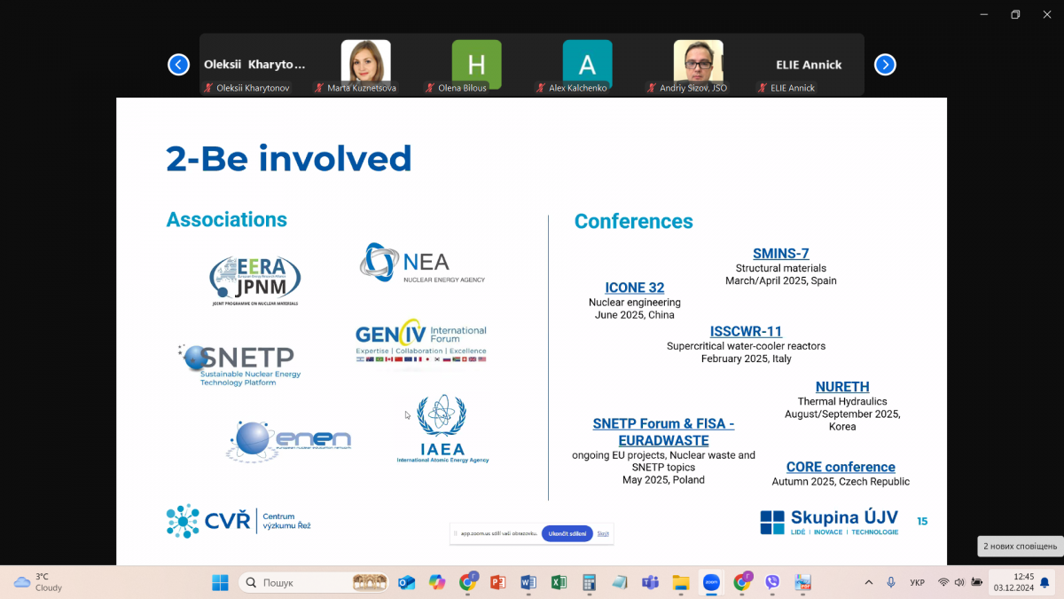Open Word from the taskbar
1064x599 pixels.
[x=528, y=583]
